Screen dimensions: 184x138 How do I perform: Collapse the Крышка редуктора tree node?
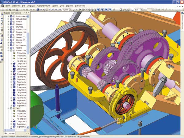[x=8, y=51]
